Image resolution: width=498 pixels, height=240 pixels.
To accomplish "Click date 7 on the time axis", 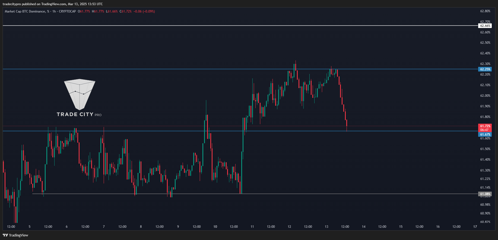I will 104,227.
